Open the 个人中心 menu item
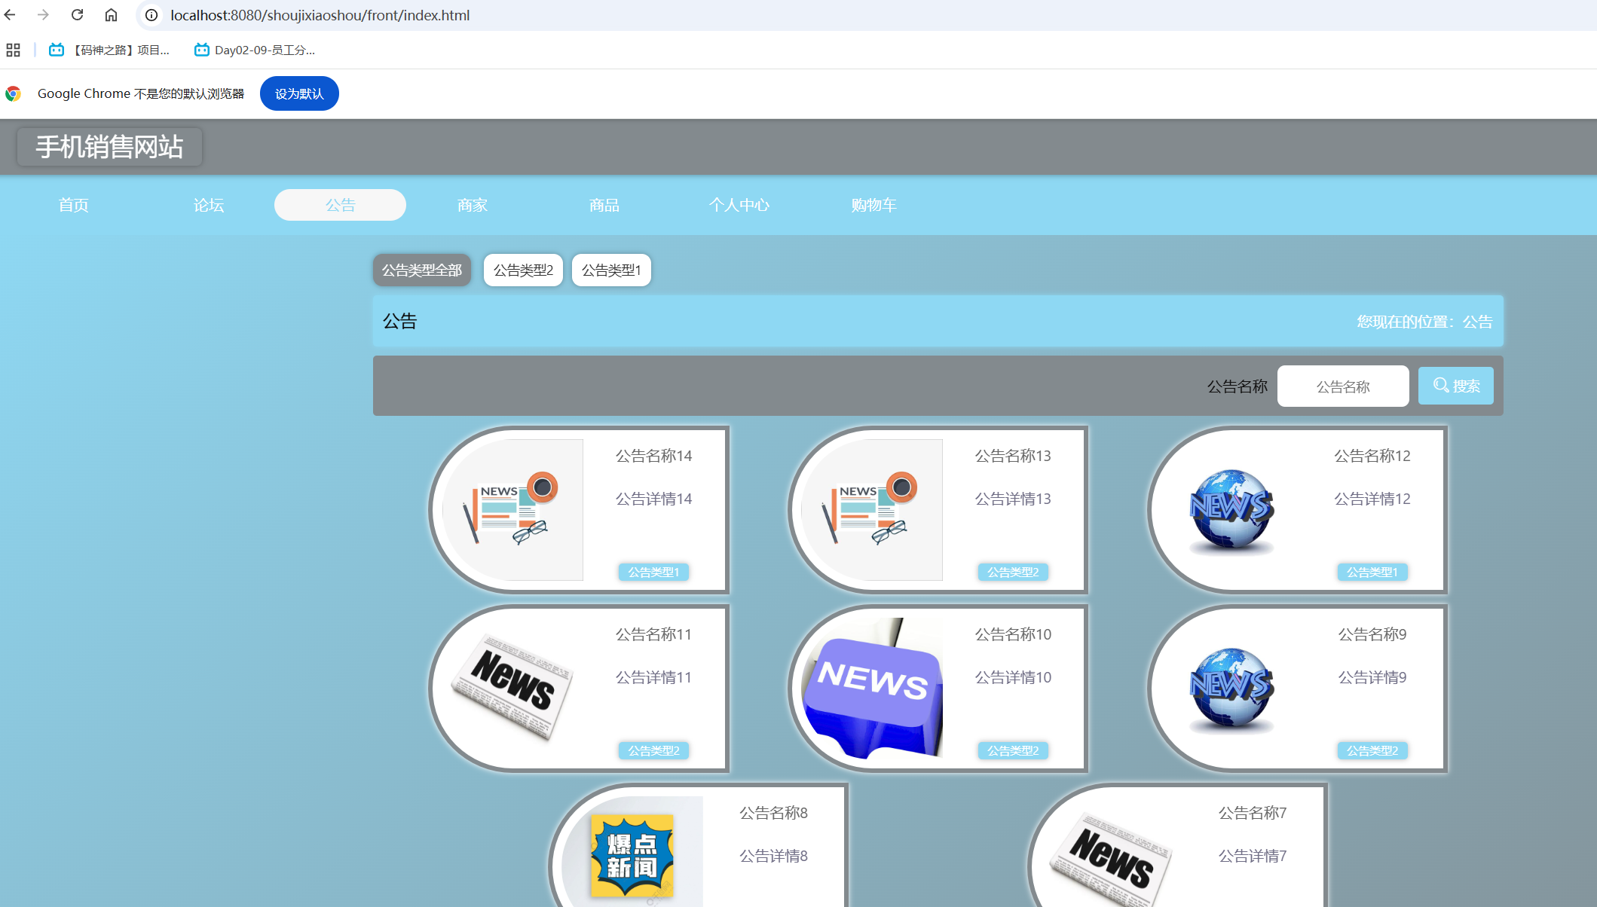Image resolution: width=1597 pixels, height=907 pixels. tap(739, 205)
